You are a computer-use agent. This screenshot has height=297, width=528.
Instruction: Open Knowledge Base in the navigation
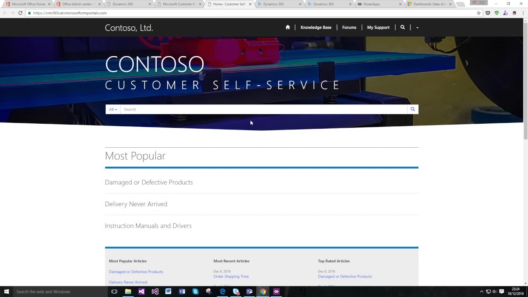tap(316, 27)
